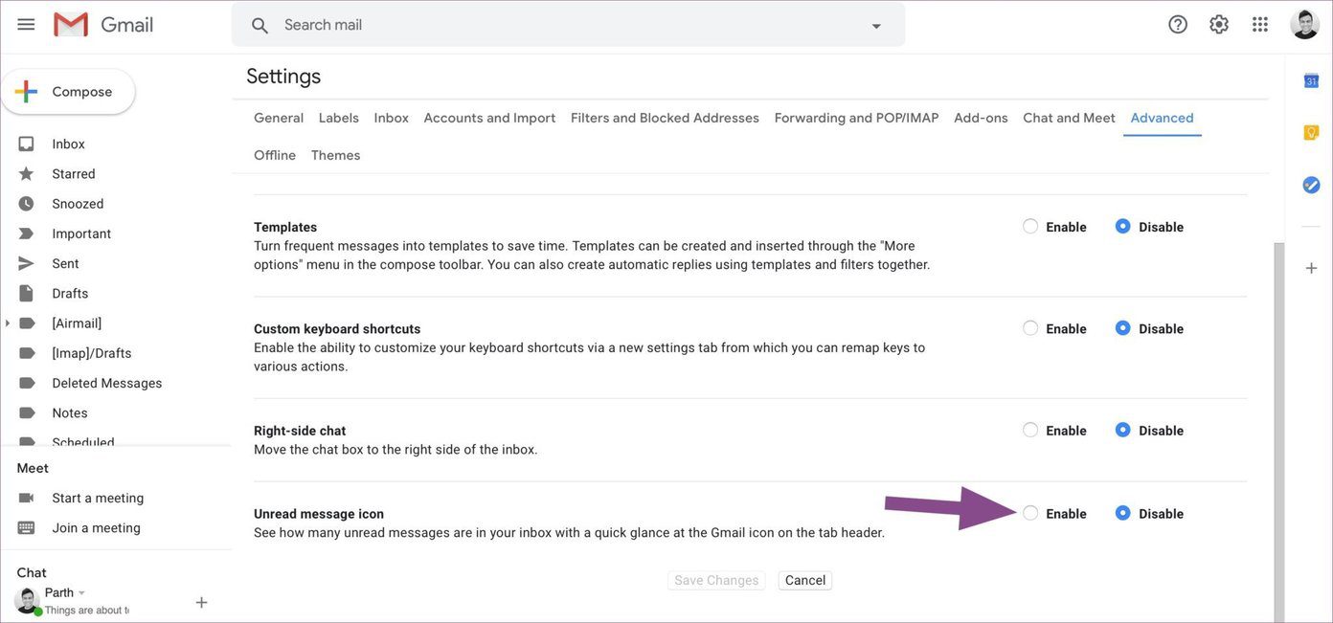Click the Get add-ons plus icon

point(1312,268)
